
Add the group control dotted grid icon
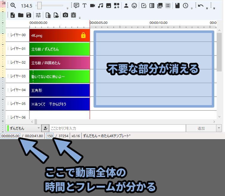(x=168, y=6)
